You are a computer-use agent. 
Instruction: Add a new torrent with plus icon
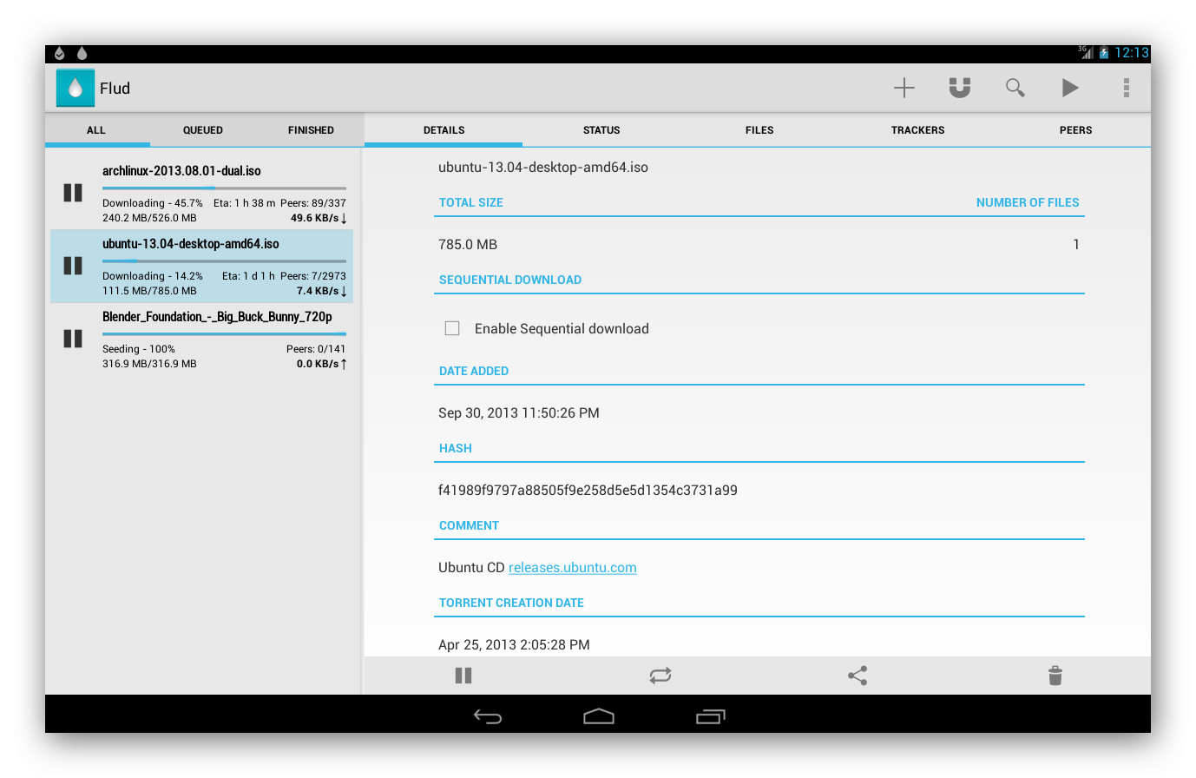904,88
